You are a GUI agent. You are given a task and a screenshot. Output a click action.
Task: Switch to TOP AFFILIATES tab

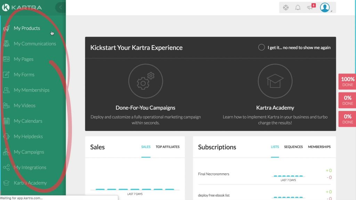(x=168, y=147)
